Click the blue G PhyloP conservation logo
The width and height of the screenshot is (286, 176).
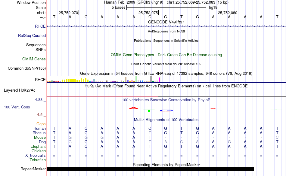[166, 110]
